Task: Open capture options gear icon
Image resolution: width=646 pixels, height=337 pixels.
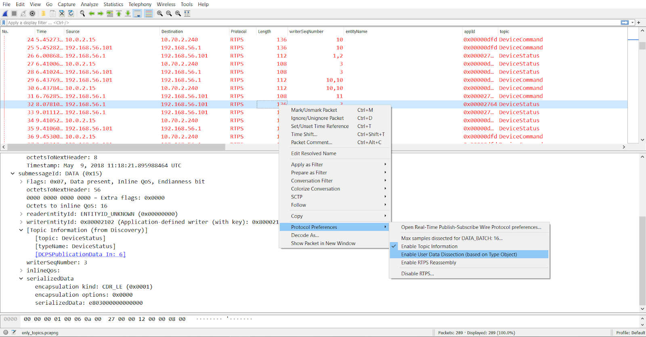Action: pyautogui.click(x=32, y=13)
